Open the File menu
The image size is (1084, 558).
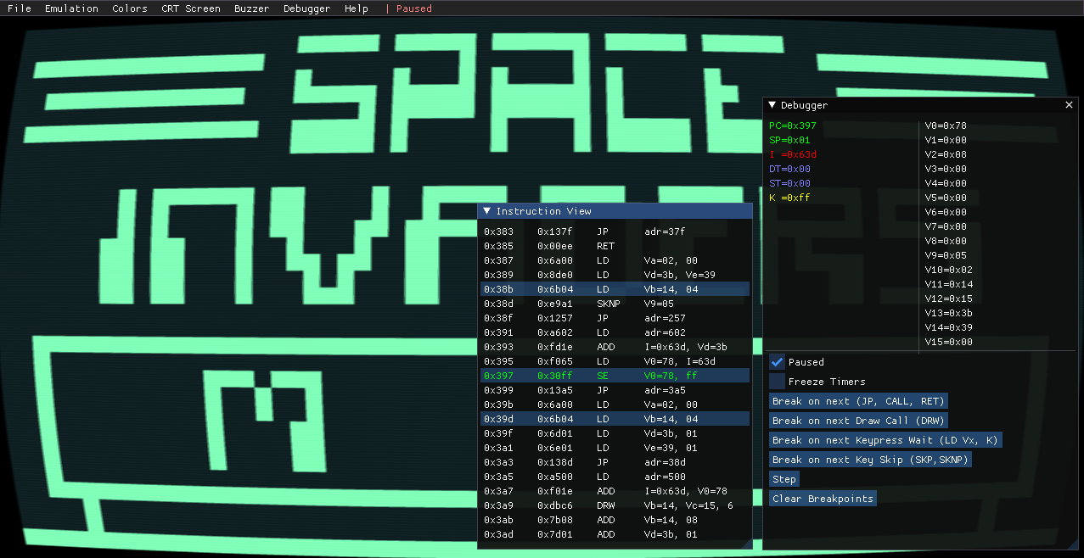coord(19,8)
